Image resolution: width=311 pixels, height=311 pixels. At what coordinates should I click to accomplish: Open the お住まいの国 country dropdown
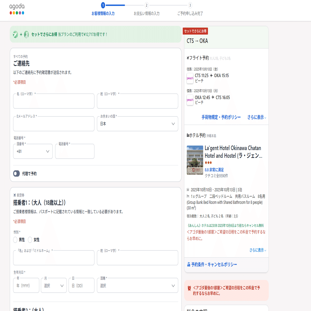137,124
